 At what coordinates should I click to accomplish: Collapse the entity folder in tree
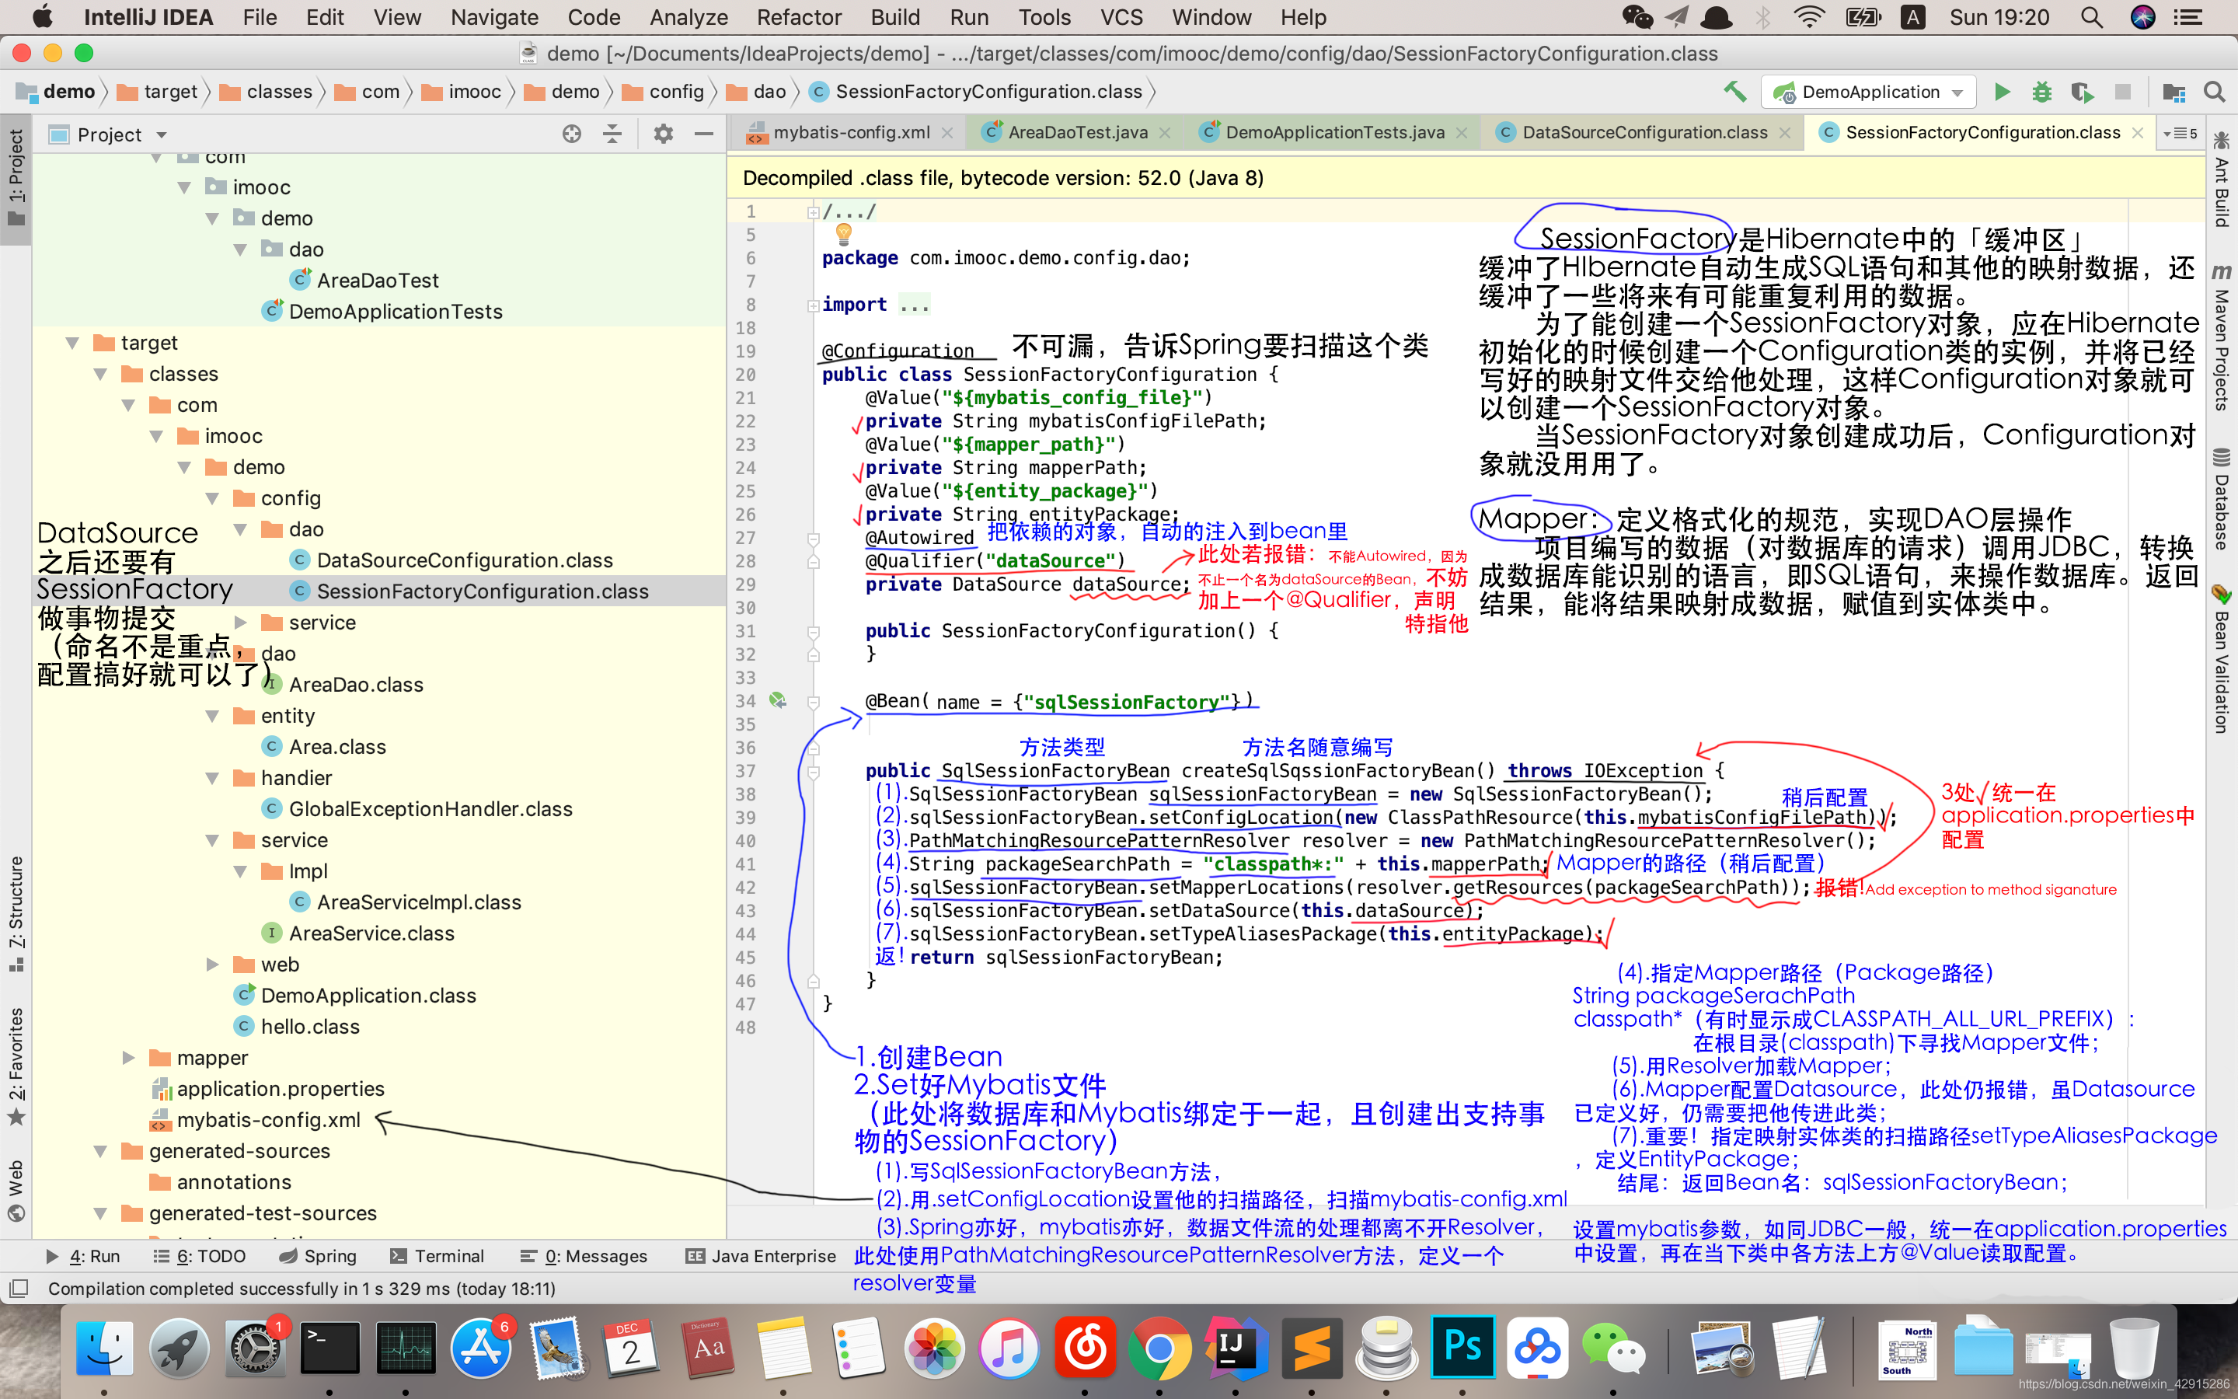[213, 716]
